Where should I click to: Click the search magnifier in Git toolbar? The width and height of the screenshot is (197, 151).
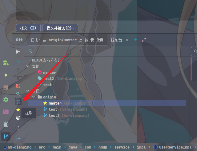pos(18,93)
